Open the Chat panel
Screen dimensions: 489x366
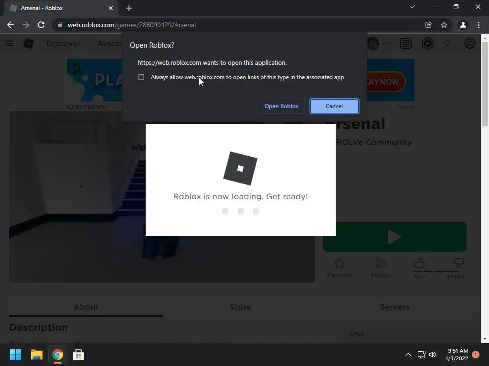[412, 334]
